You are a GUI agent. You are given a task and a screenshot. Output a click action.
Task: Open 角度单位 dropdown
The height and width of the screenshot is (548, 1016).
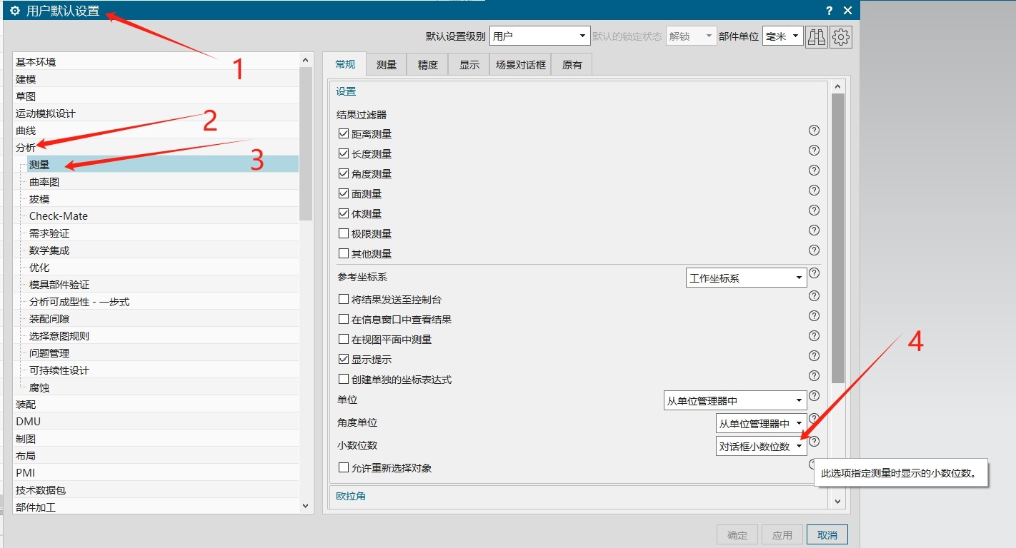761,423
